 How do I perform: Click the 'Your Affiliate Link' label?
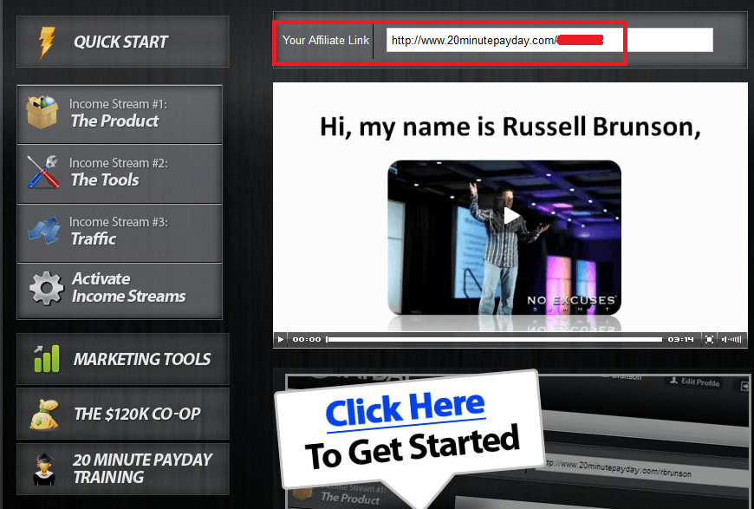326,41
